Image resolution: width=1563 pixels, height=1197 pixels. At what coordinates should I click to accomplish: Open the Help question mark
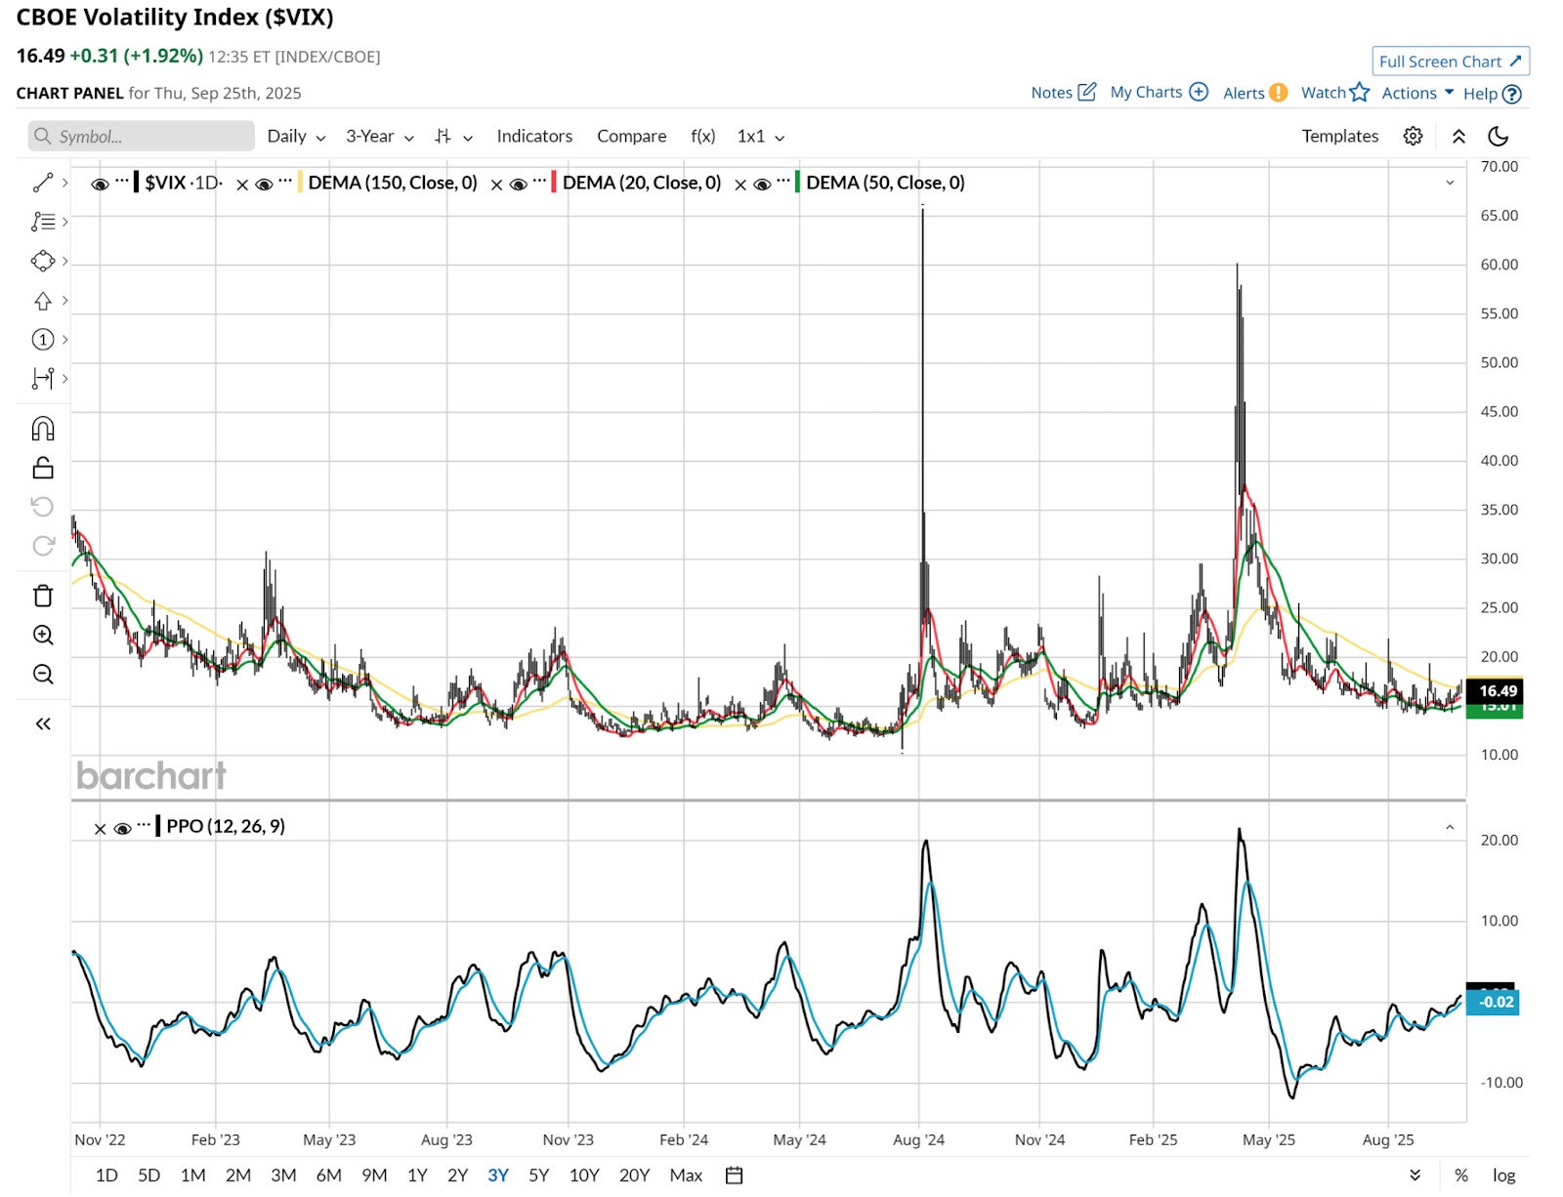(1493, 94)
